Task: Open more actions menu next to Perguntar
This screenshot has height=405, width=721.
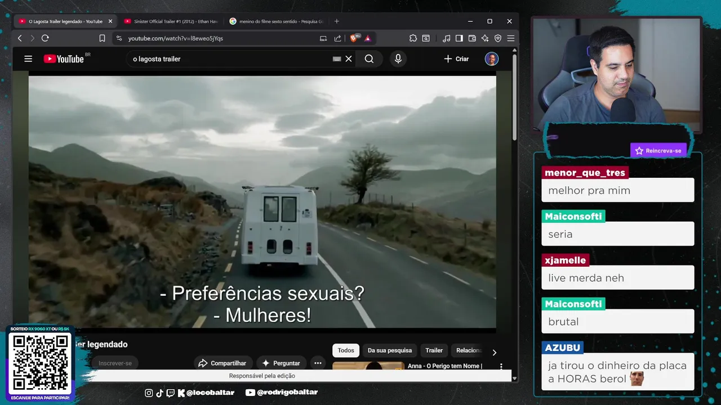Action: pos(318,363)
